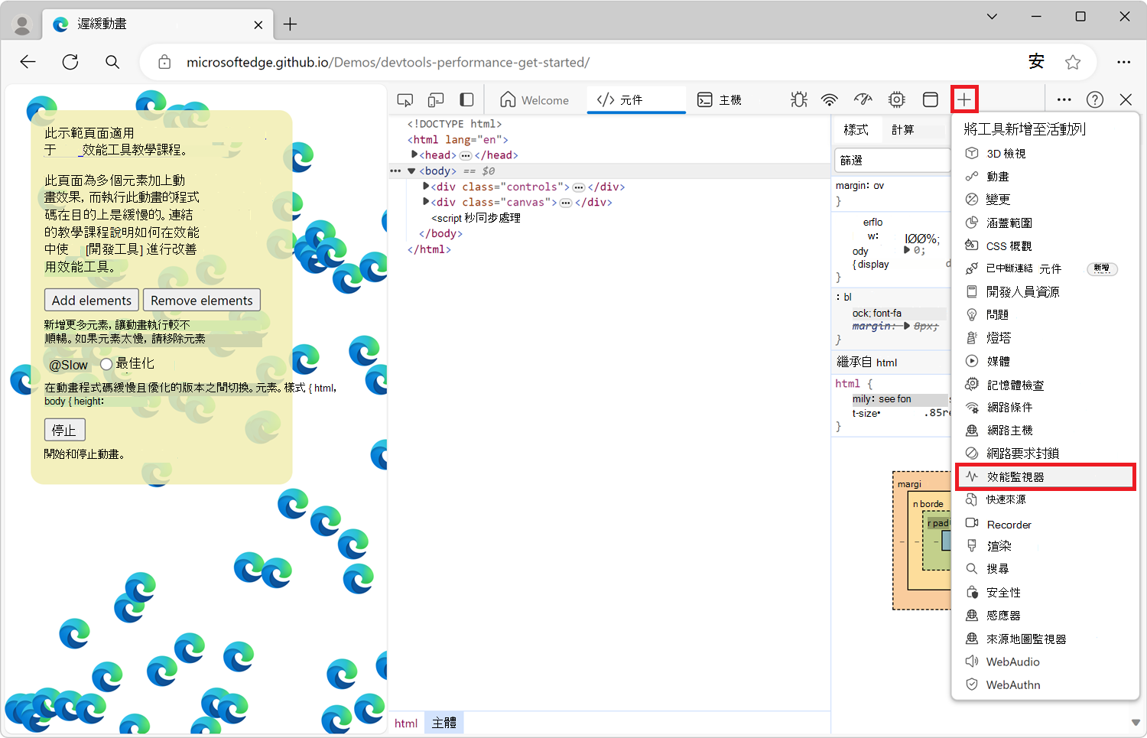This screenshot has width=1147, height=738.
Task: Select 燈塔 in tools menu
Action: [x=1045, y=337]
